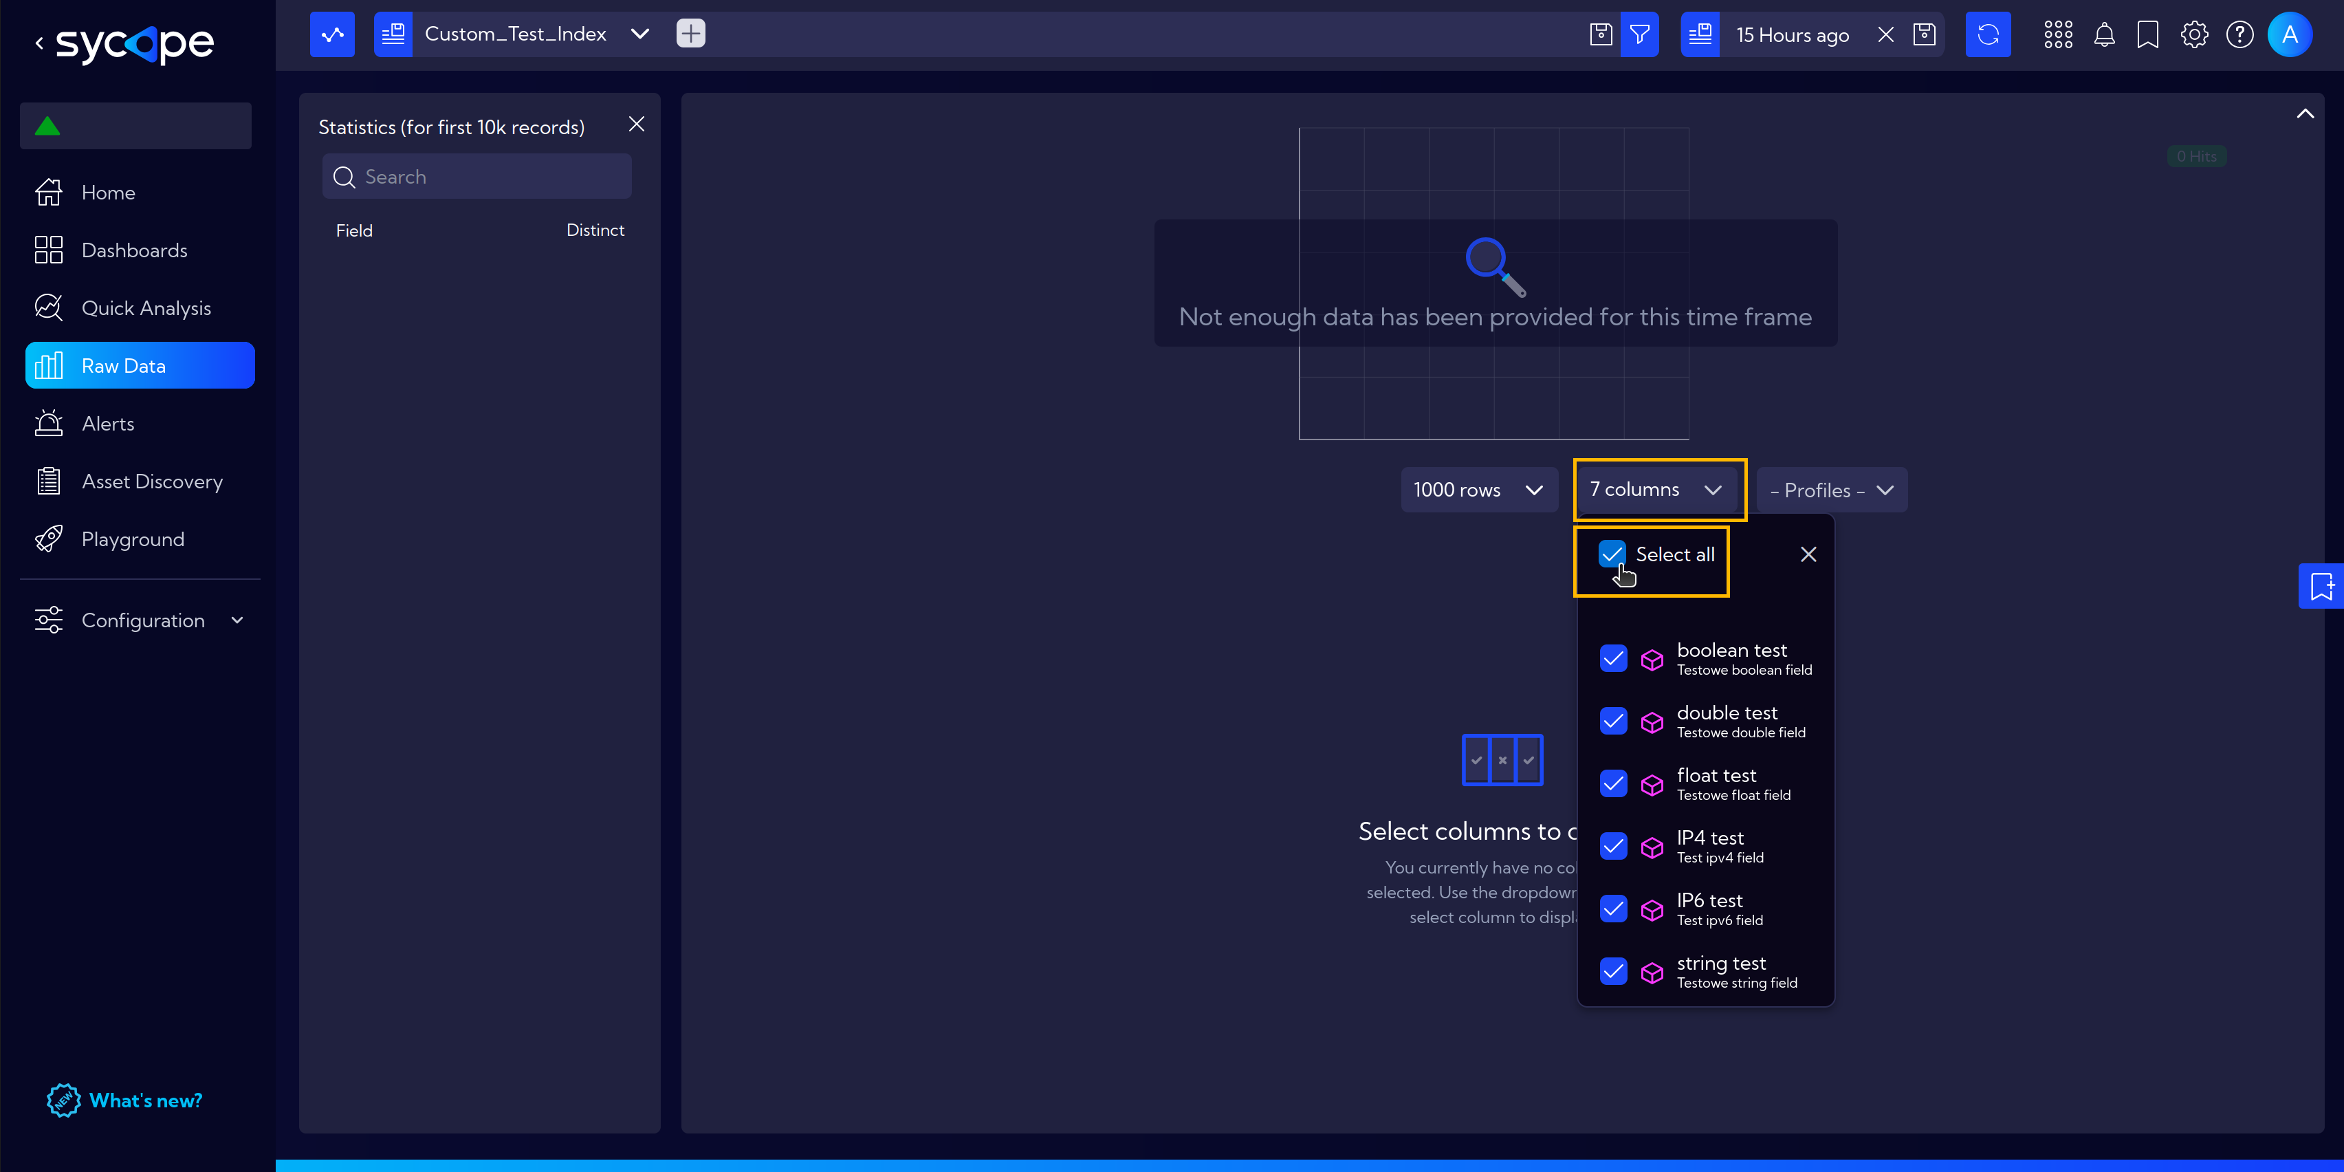Add new tab with plus button
Image resolution: width=2344 pixels, height=1172 pixels.
click(x=690, y=34)
